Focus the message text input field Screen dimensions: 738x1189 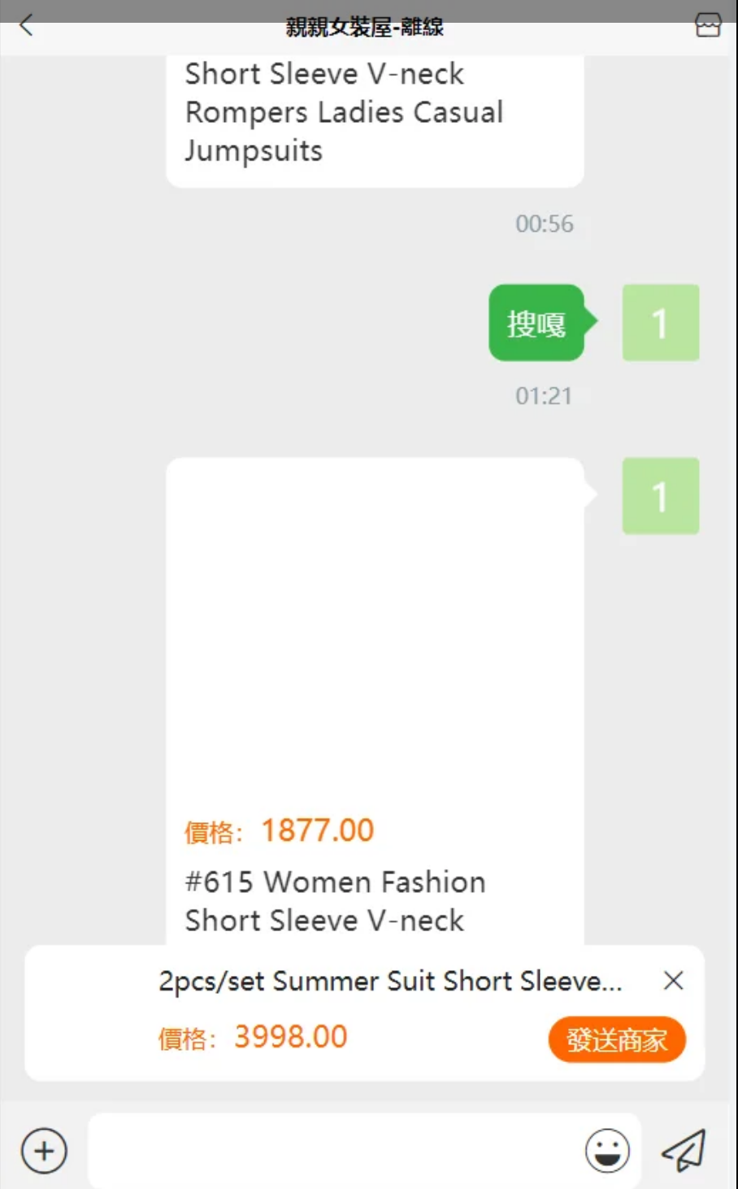click(333, 1151)
